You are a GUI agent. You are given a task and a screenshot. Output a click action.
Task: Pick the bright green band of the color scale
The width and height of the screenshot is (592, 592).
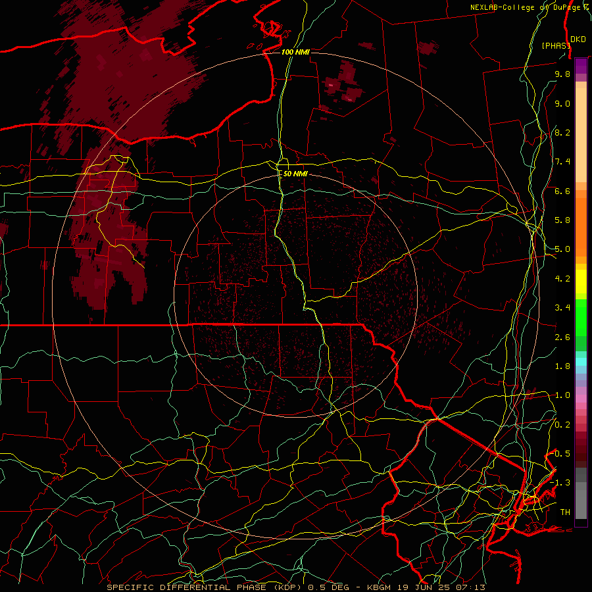click(x=581, y=317)
